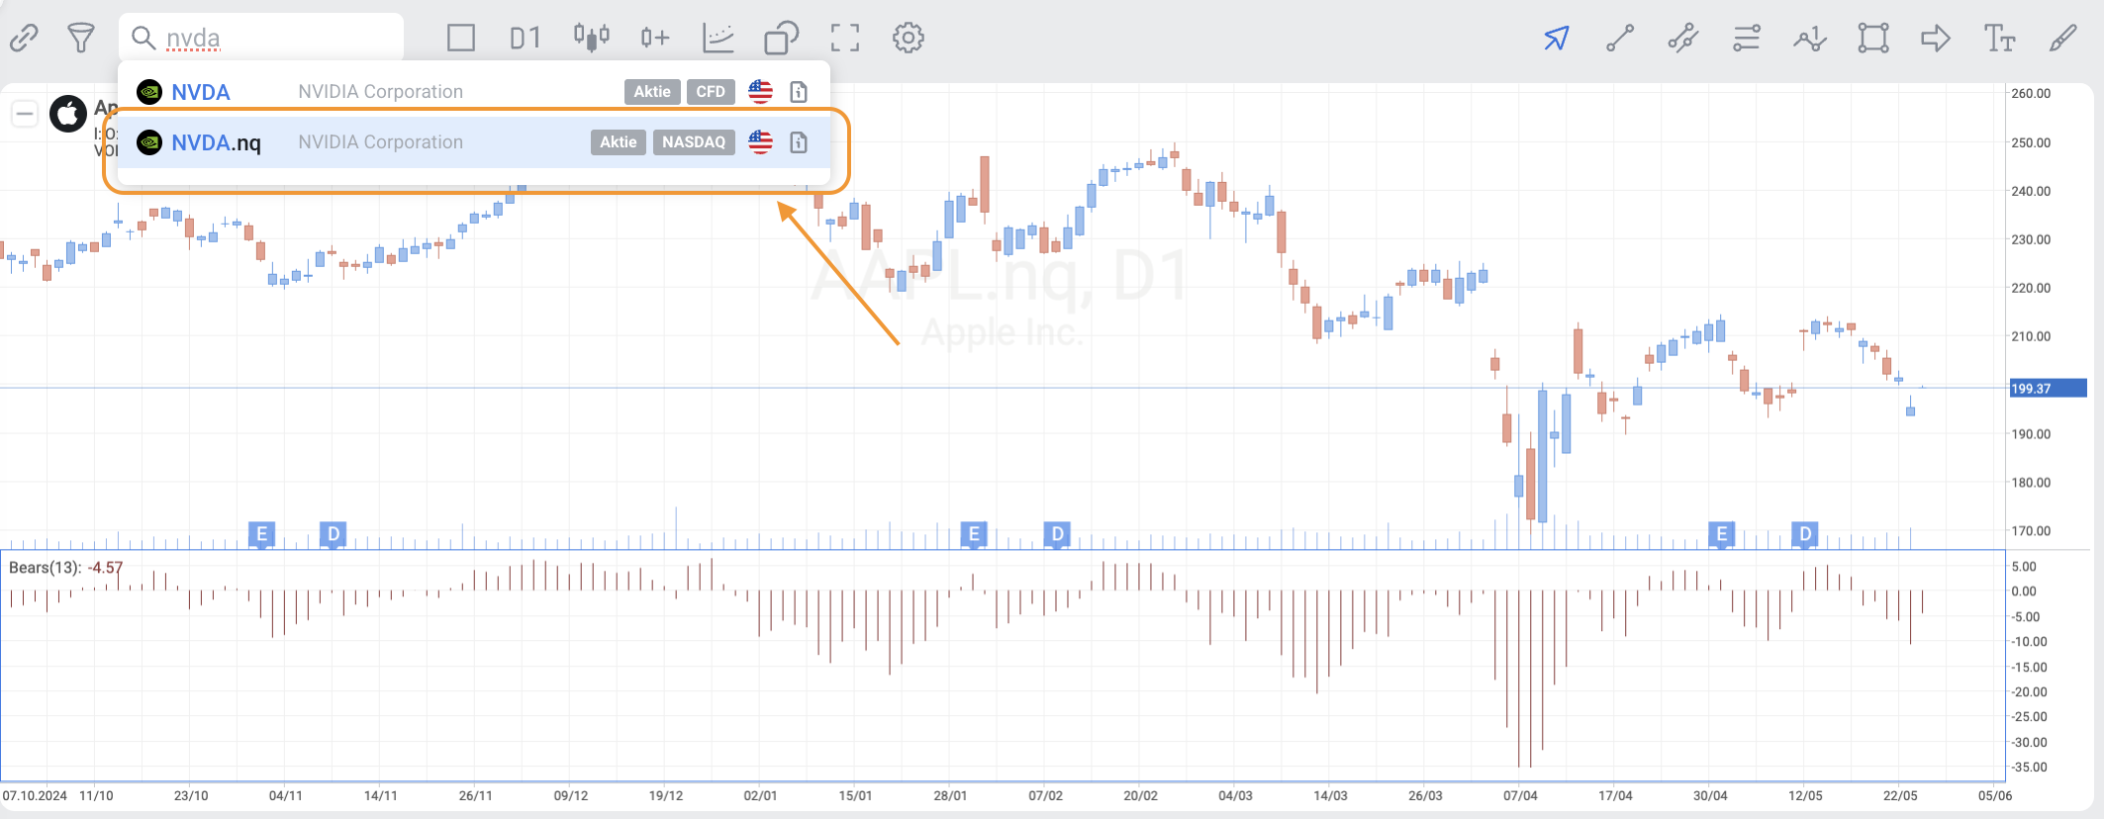Click Aktie tag in NVDA row

click(652, 92)
